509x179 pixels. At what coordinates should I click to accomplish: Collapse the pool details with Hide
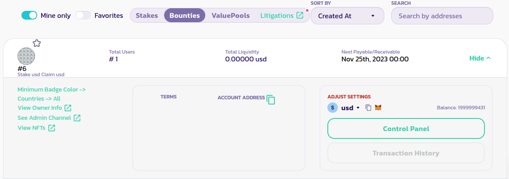click(480, 58)
